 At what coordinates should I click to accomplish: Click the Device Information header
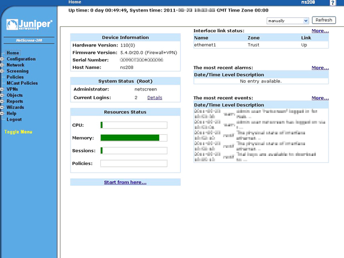[125, 37]
